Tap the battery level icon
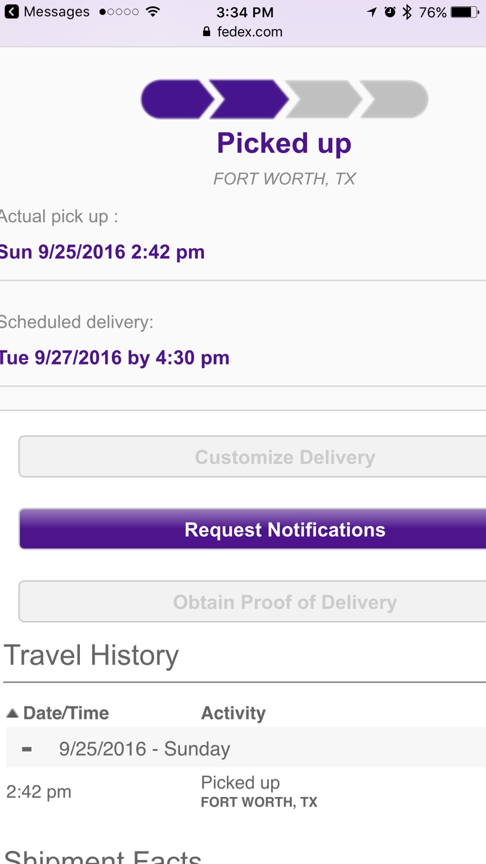Viewport: 486px width, 864px height. (465, 12)
